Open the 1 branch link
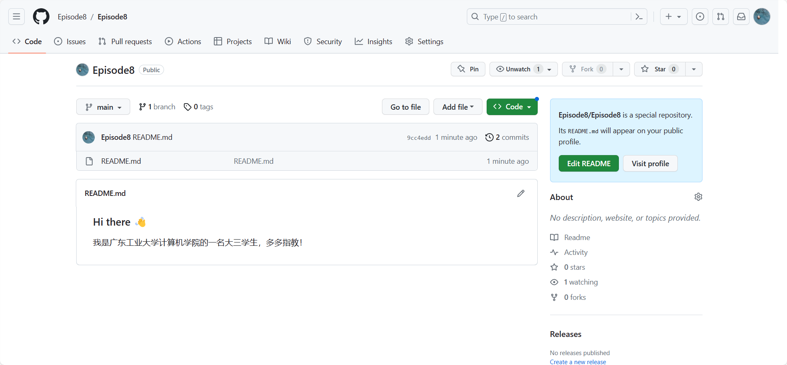Viewport: 787px width, 365px height. [157, 107]
